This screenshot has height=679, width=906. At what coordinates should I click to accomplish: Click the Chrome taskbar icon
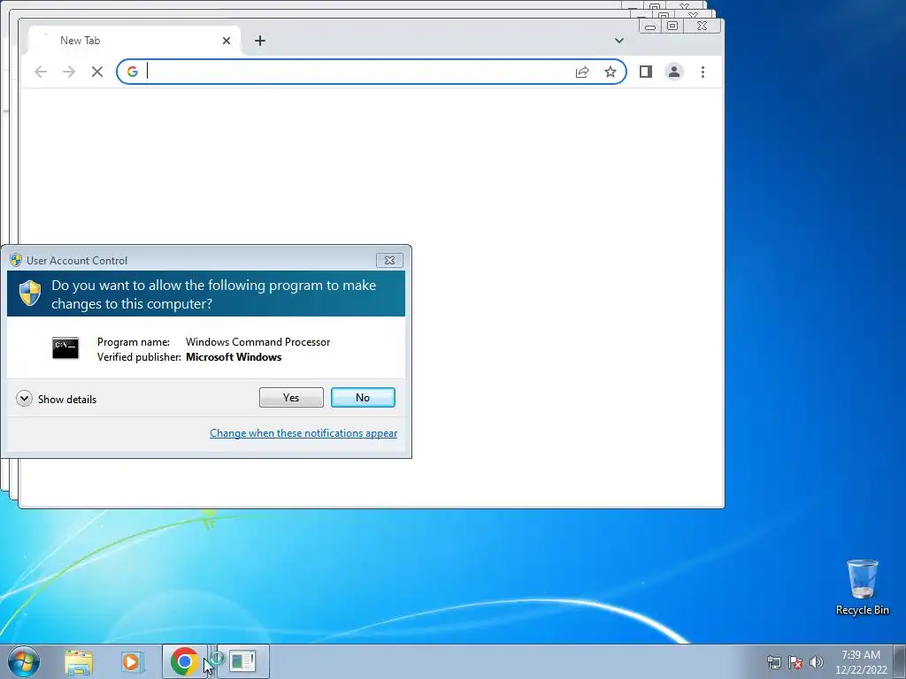pyautogui.click(x=184, y=661)
